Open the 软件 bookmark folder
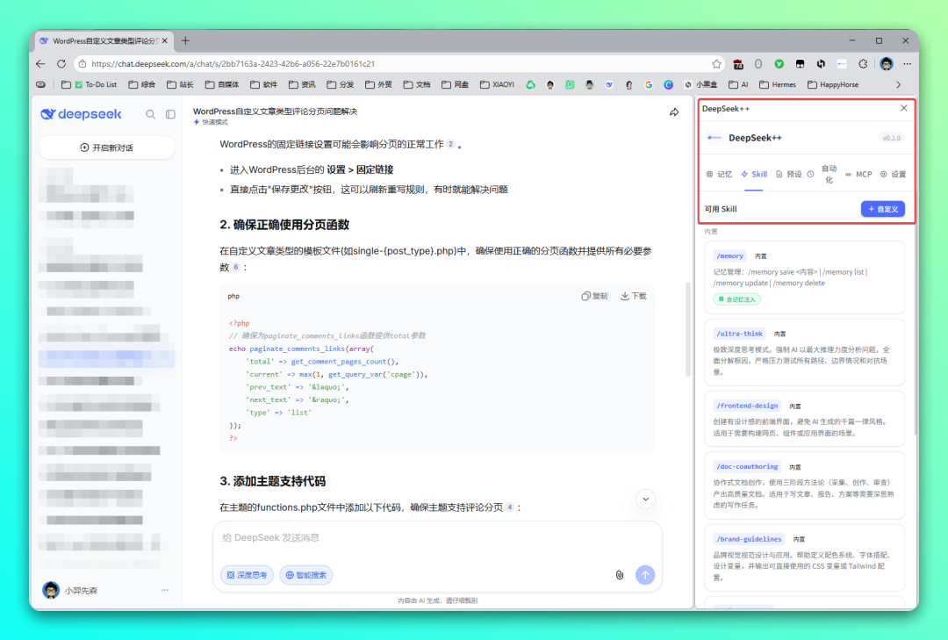Screen dimensions: 948x640 [263, 84]
